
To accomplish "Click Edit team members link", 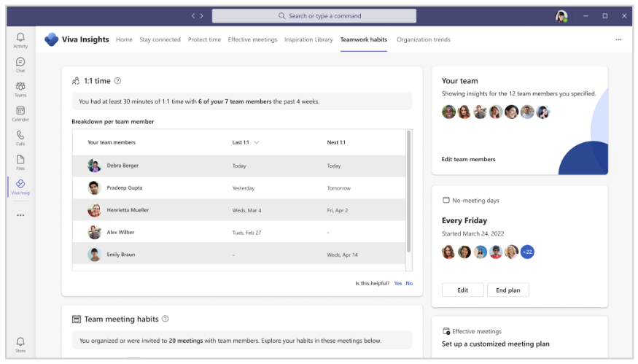I will (x=468, y=159).
